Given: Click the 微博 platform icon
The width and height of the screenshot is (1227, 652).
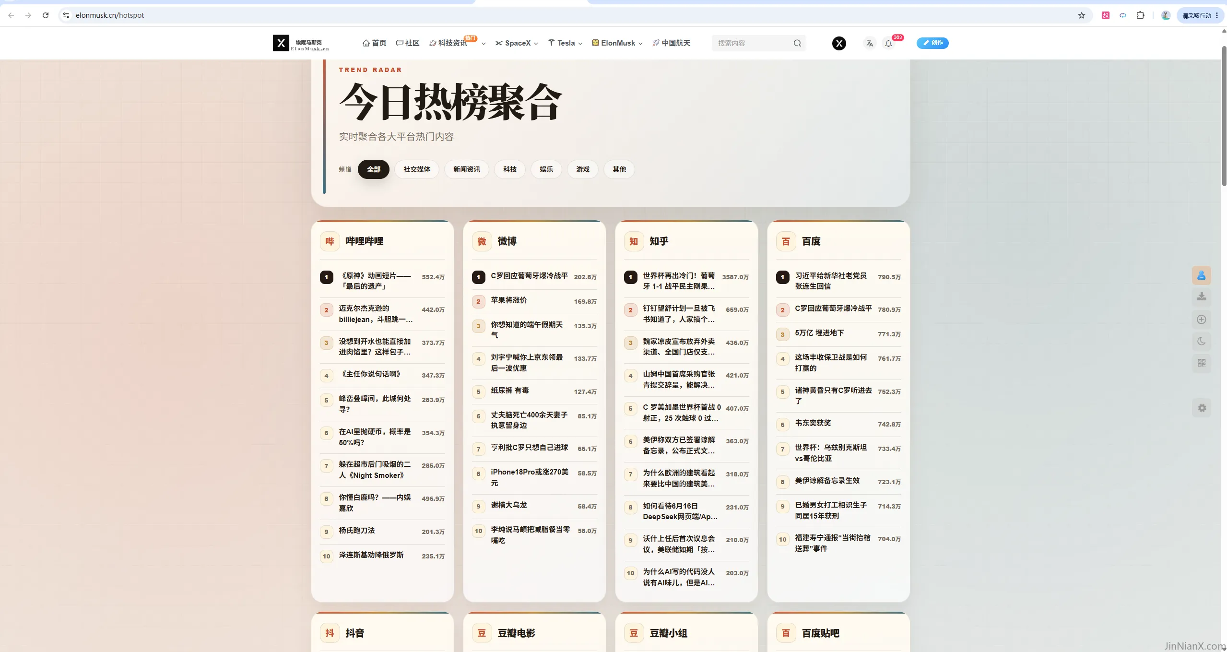Looking at the screenshot, I should pos(482,241).
